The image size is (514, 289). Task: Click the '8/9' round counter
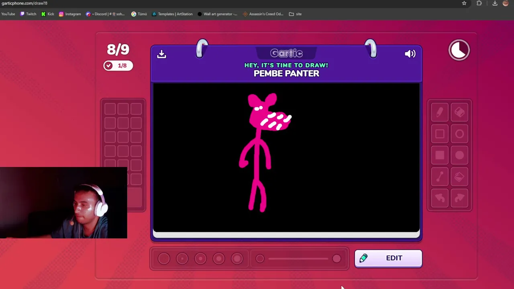[x=118, y=50]
